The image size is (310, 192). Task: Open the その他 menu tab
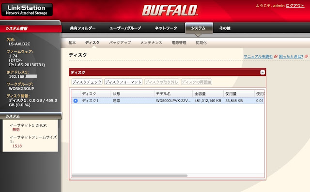225,28
